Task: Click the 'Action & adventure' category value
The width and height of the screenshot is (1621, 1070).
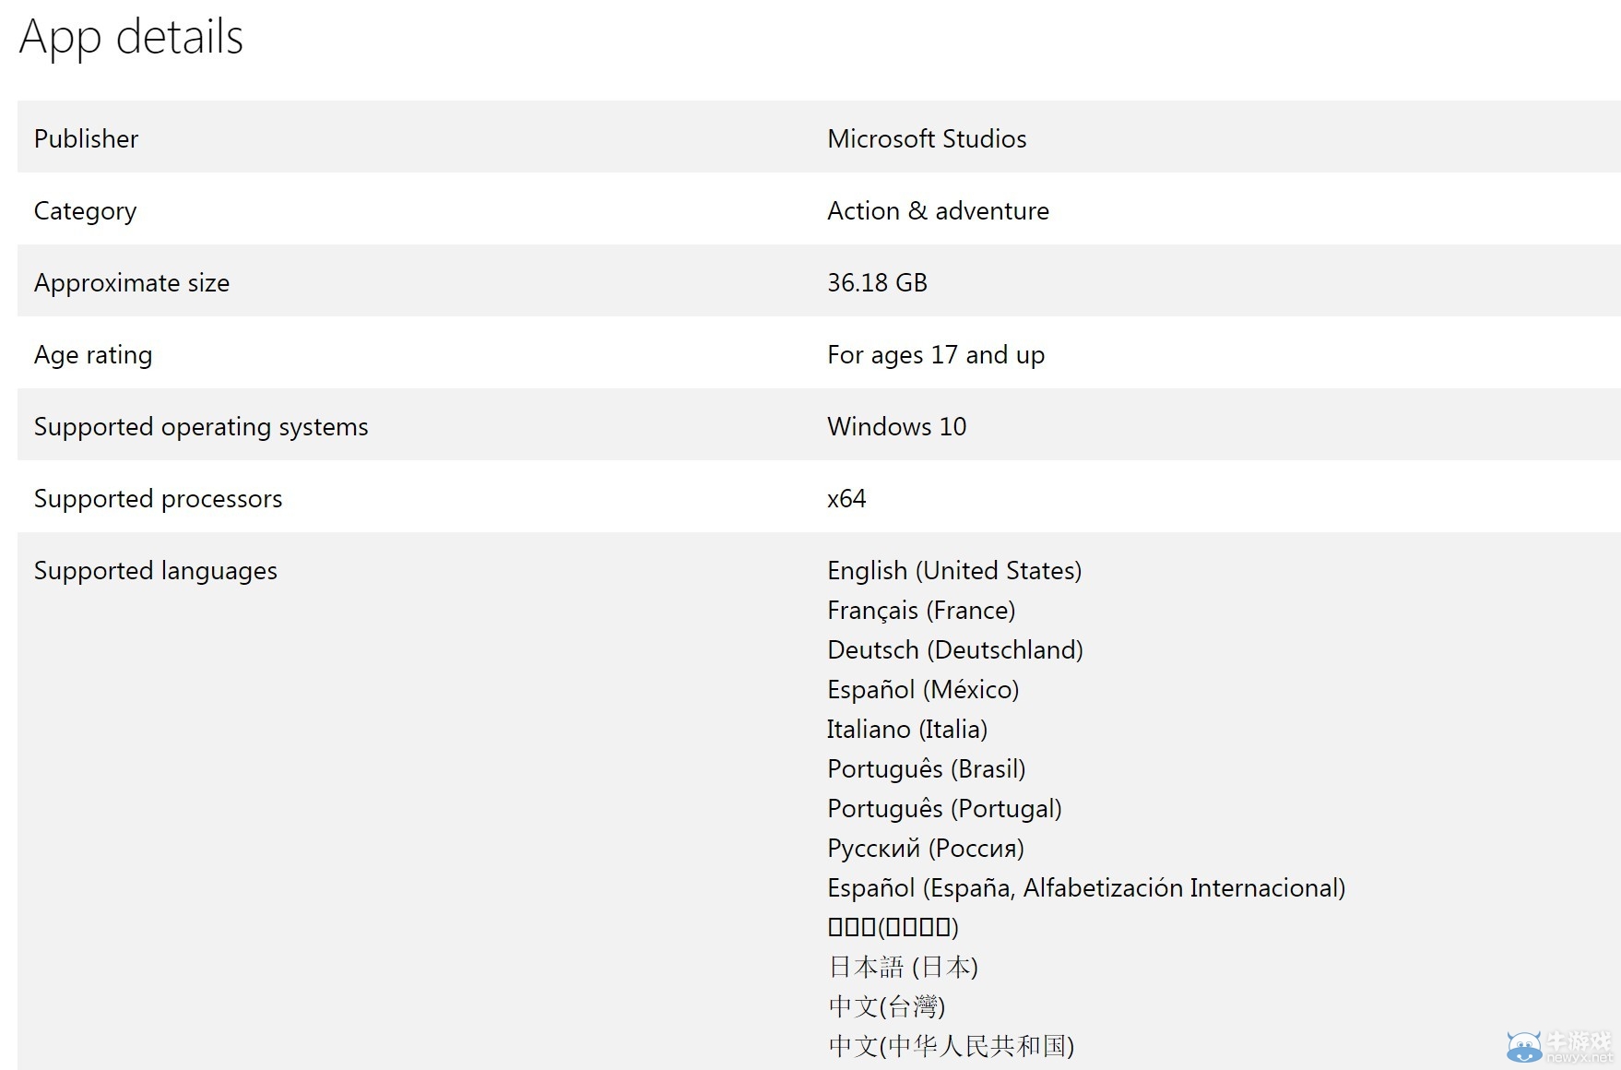Action: point(938,210)
